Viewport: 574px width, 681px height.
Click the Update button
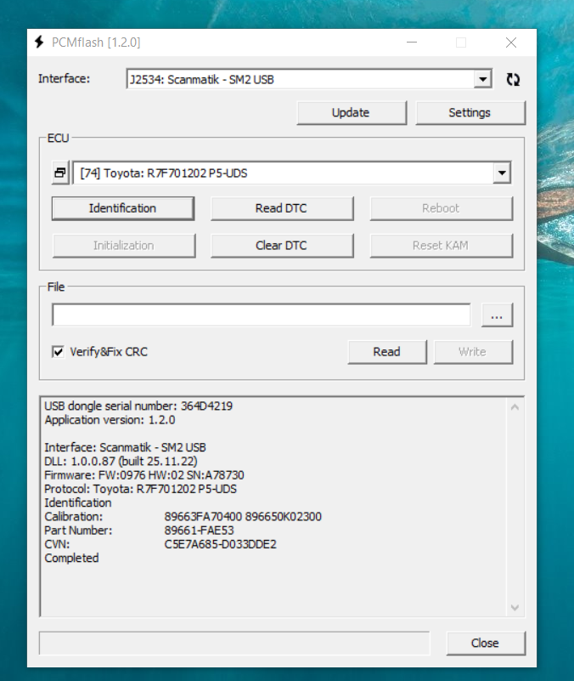(352, 112)
